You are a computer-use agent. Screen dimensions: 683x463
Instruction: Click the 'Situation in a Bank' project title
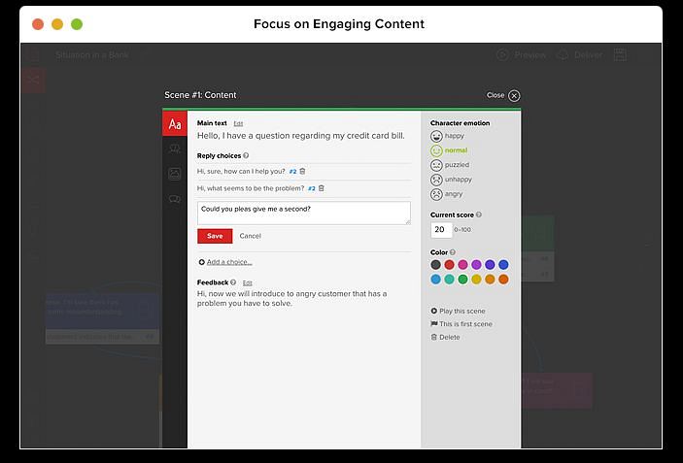tap(92, 54)
